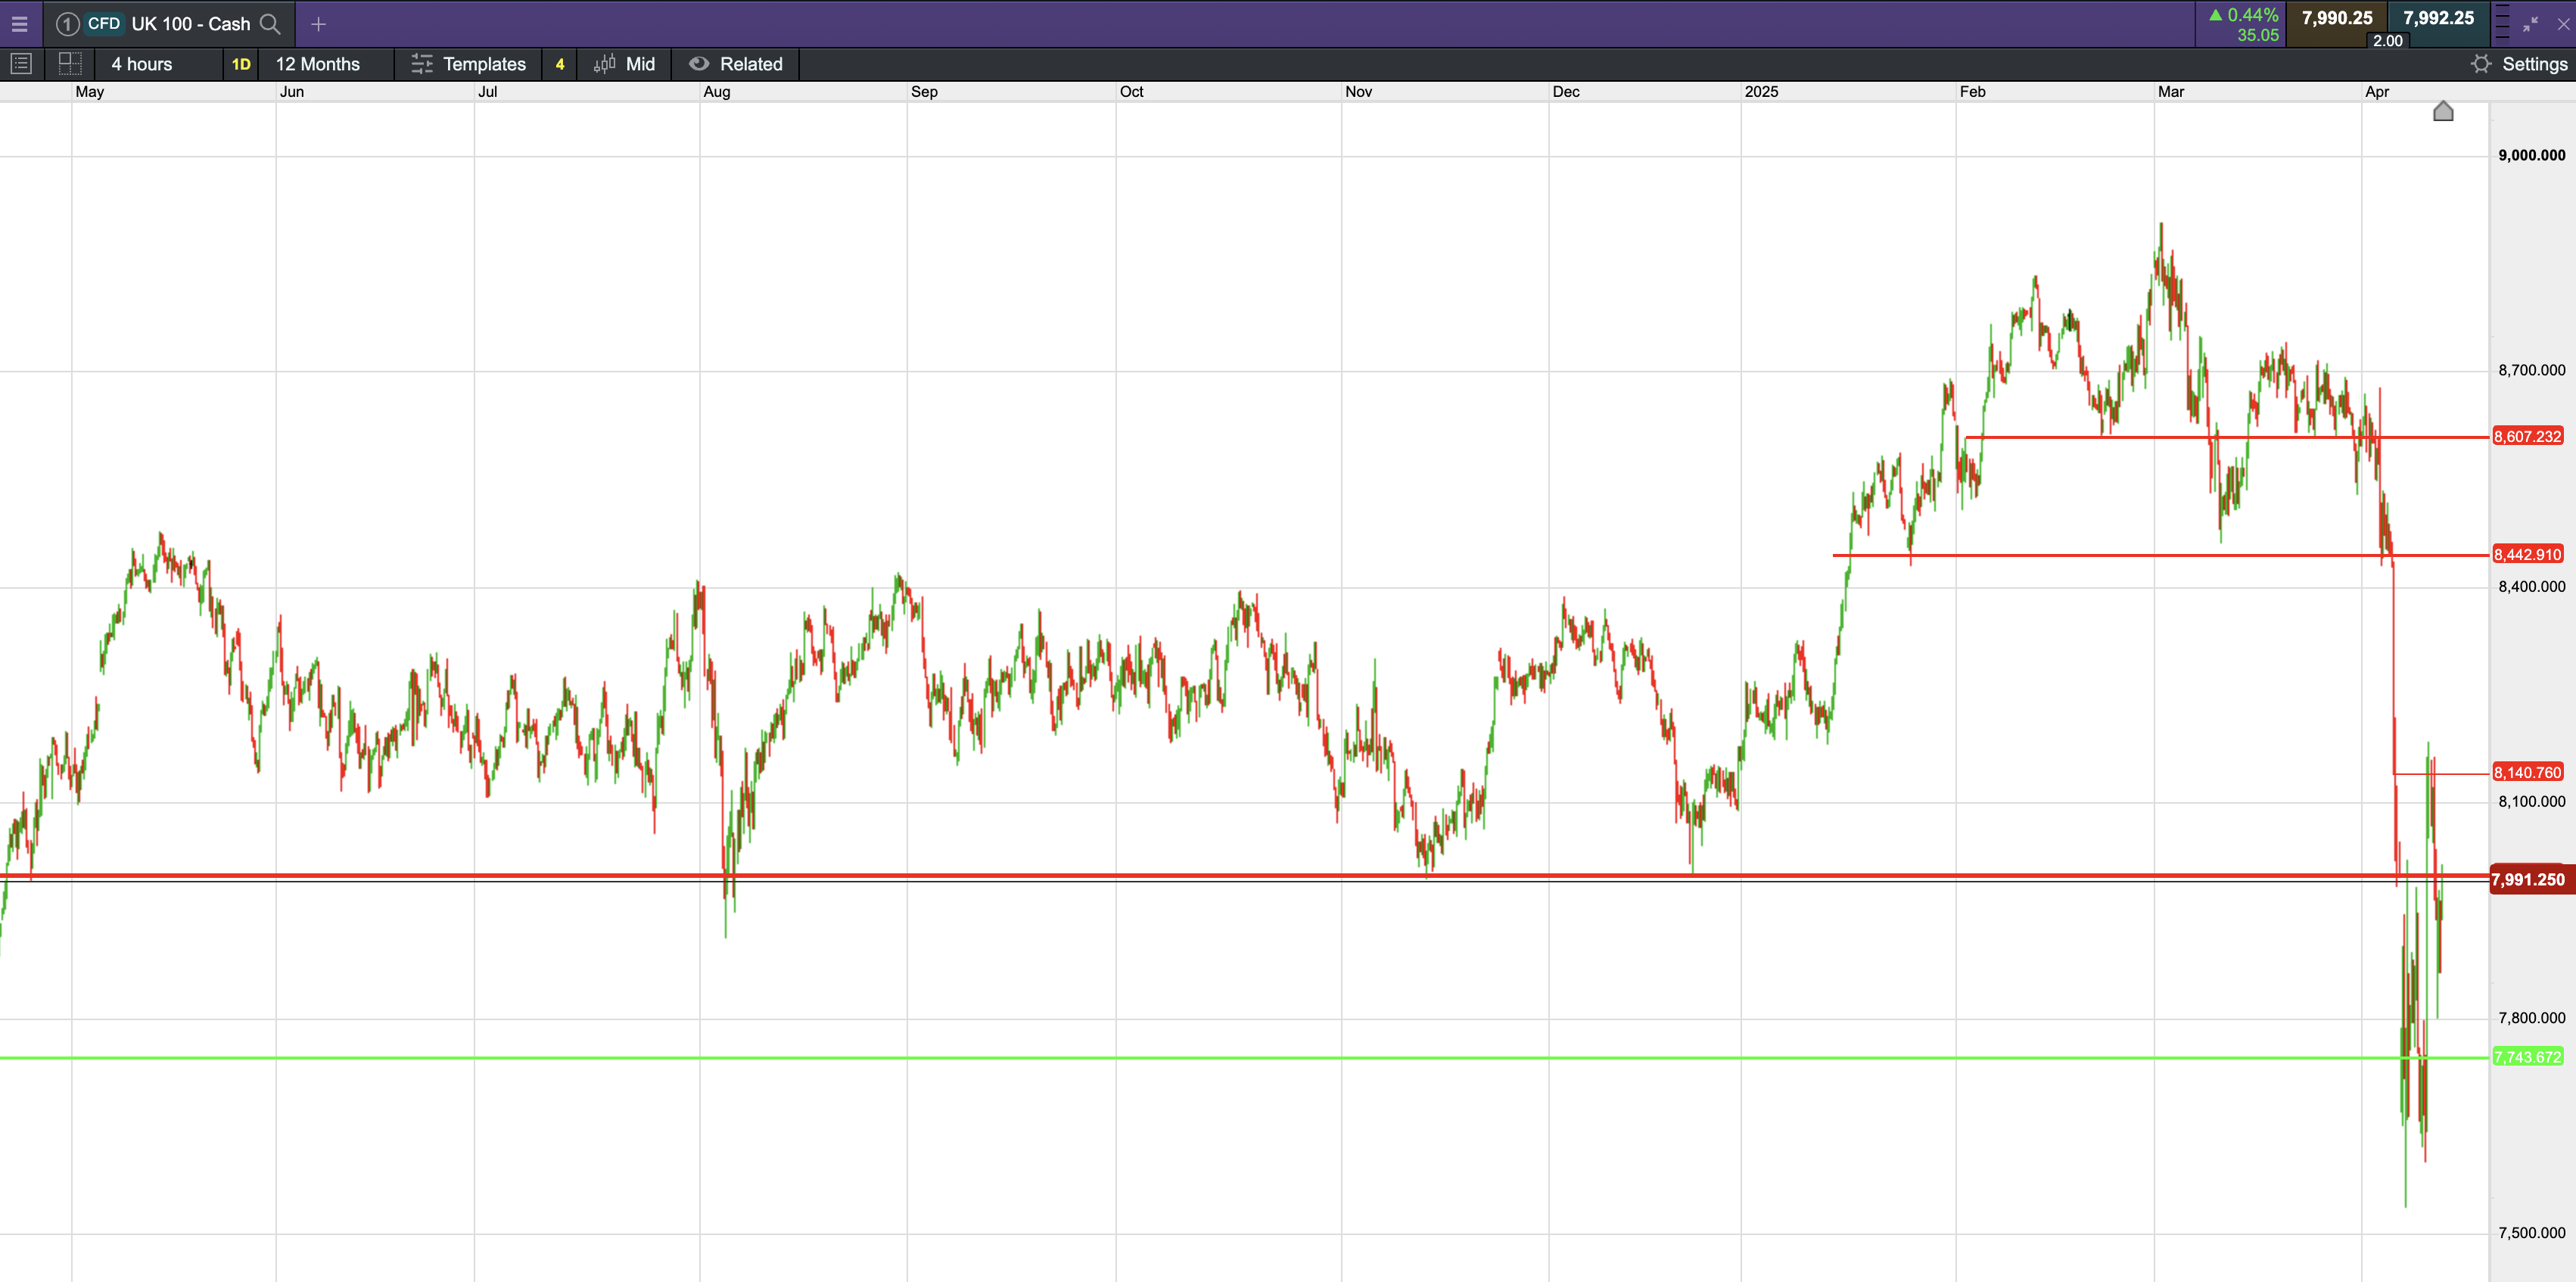This screenshot has height=1282, width=2576.
Task: Click the red 8,607.232 level label
Action: pyautogui.click(x=2528, y=436)
